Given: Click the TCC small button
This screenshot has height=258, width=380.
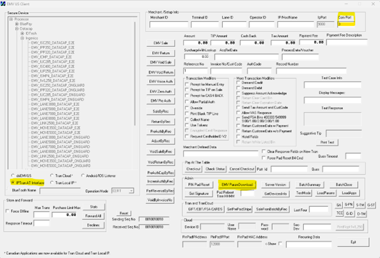Looking at the screenshot, I should point(340,213).
